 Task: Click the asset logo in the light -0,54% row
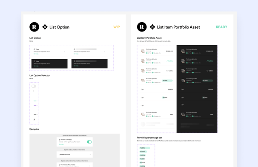click(x=143, y=71)
